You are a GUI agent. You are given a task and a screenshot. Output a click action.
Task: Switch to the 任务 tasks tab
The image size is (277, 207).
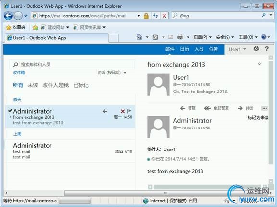click(x=214, y=49)
